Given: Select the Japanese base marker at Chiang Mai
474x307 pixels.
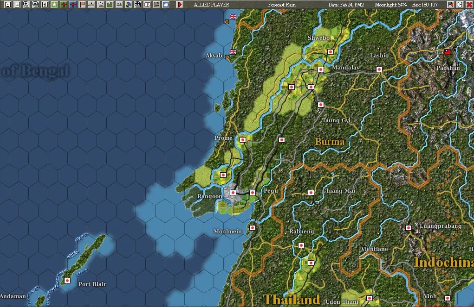Looking at the screenshot, I should click(311, 193).
